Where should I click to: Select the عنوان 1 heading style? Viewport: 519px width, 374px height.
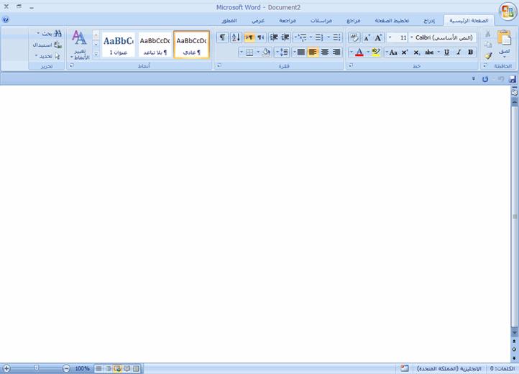119,45
